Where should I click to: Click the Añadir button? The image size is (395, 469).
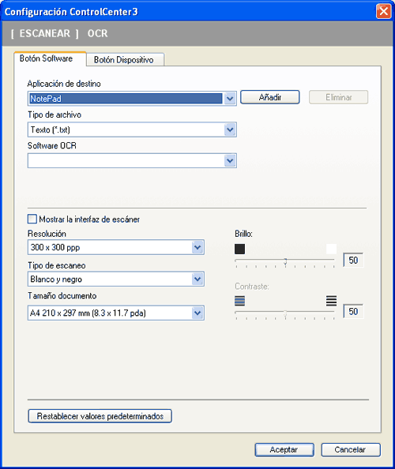(x=270, y=97)
